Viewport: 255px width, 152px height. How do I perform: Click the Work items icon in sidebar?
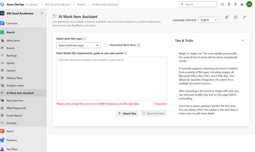(2, 40)
